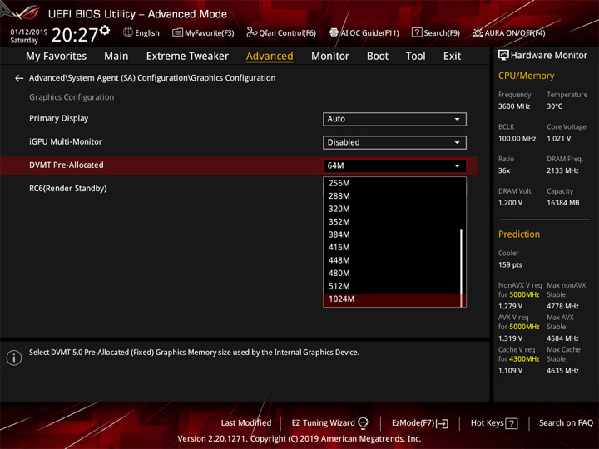Click the Hardware Monitor screen icon
This screenshot has height=449, width=599.
point(503,56)
